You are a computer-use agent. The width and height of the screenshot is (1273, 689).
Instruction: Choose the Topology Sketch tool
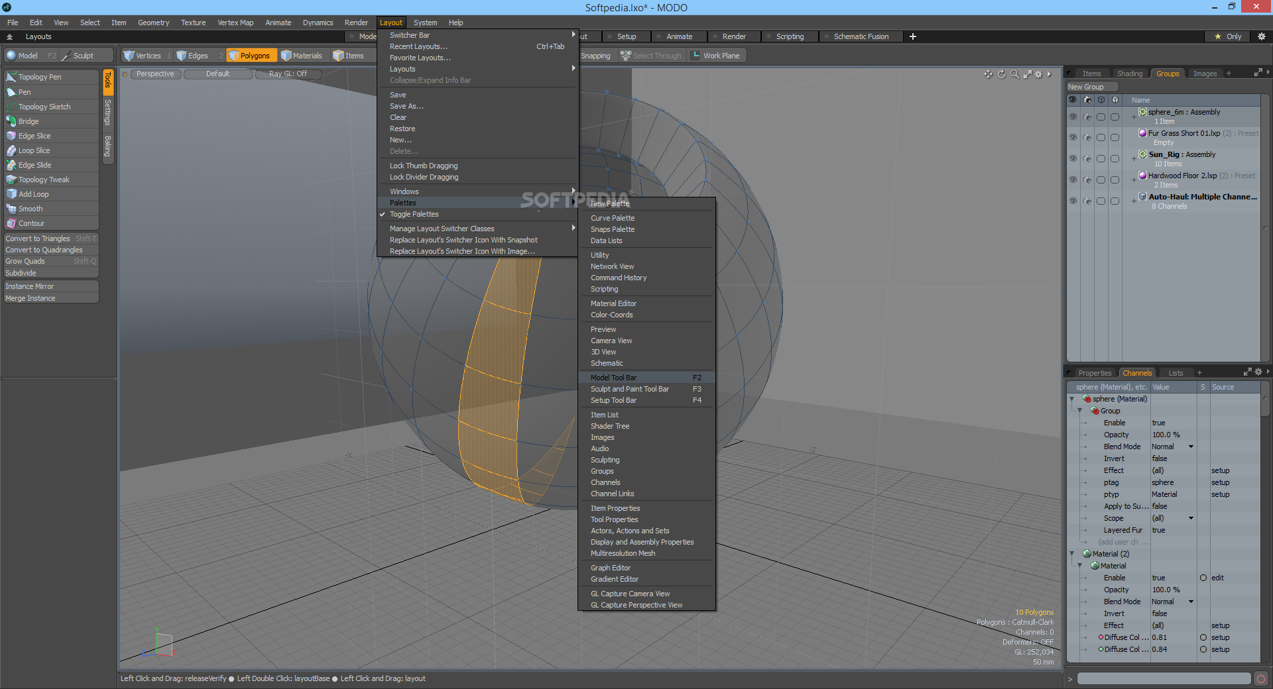[x=51, y=107]
